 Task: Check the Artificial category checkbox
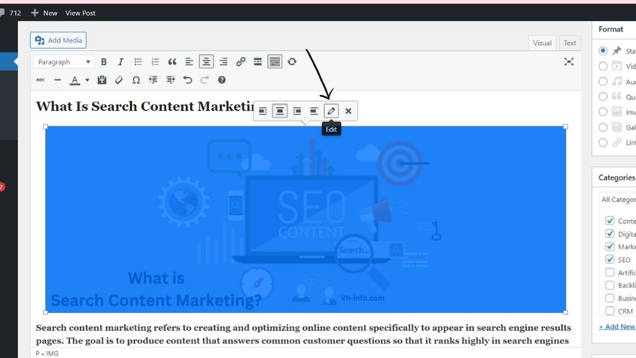click(609, 272)
